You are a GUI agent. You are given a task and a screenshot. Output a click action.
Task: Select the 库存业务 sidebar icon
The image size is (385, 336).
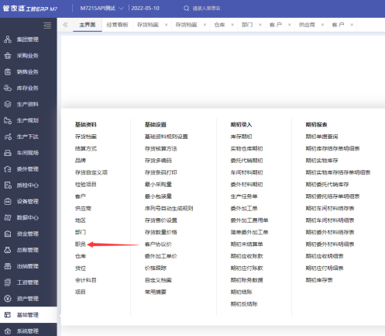[x=8, y=88]
